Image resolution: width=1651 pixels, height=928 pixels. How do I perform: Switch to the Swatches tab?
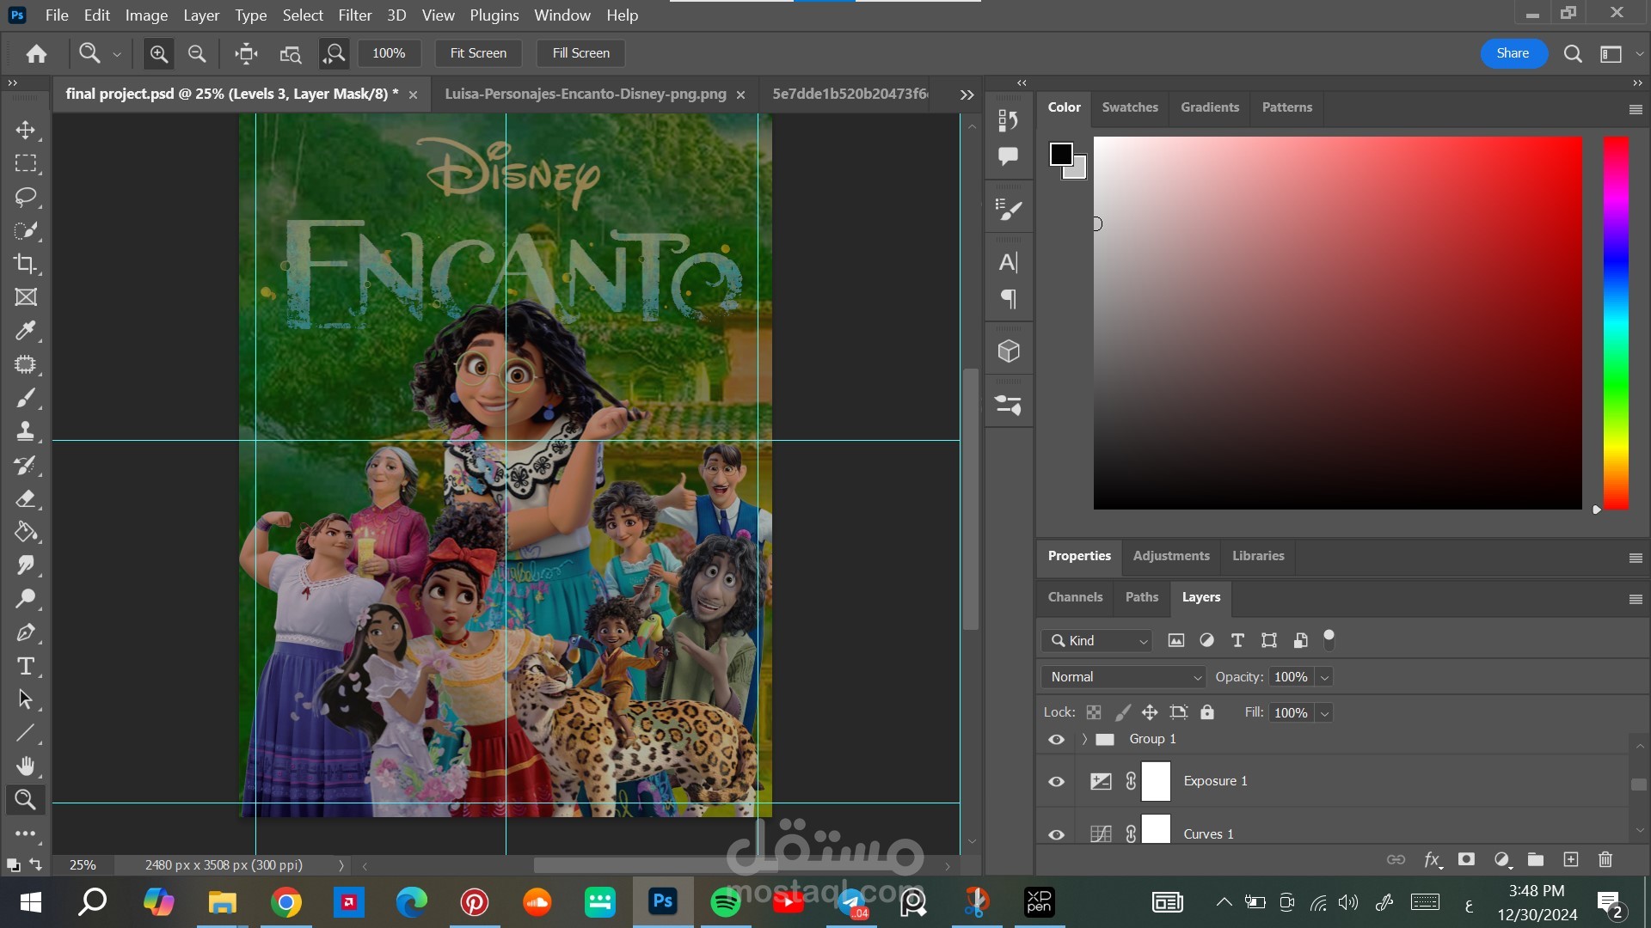point(1129,107)
